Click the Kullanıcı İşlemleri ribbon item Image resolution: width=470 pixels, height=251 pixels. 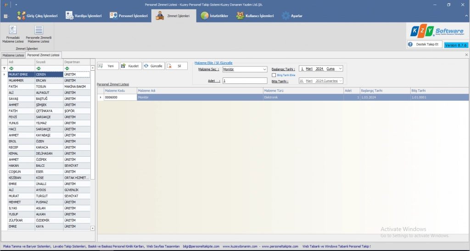tap(255, 16)
